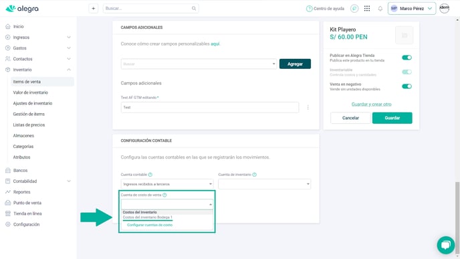Screen dimensions: 460x259
Task: Click the Guardar button
Action: point(392,118)
